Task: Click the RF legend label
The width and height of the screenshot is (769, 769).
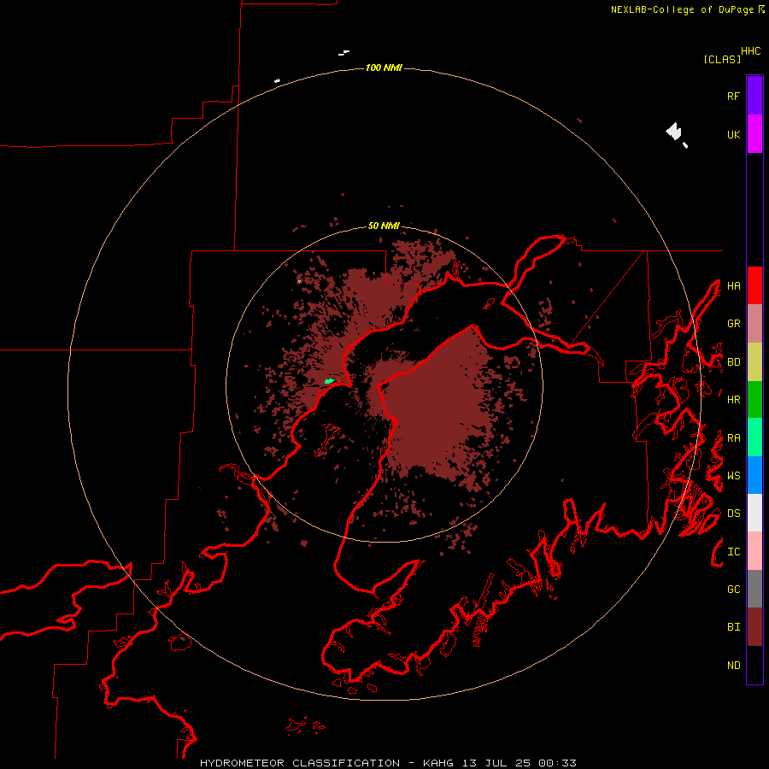Action: tap(733, 96)
